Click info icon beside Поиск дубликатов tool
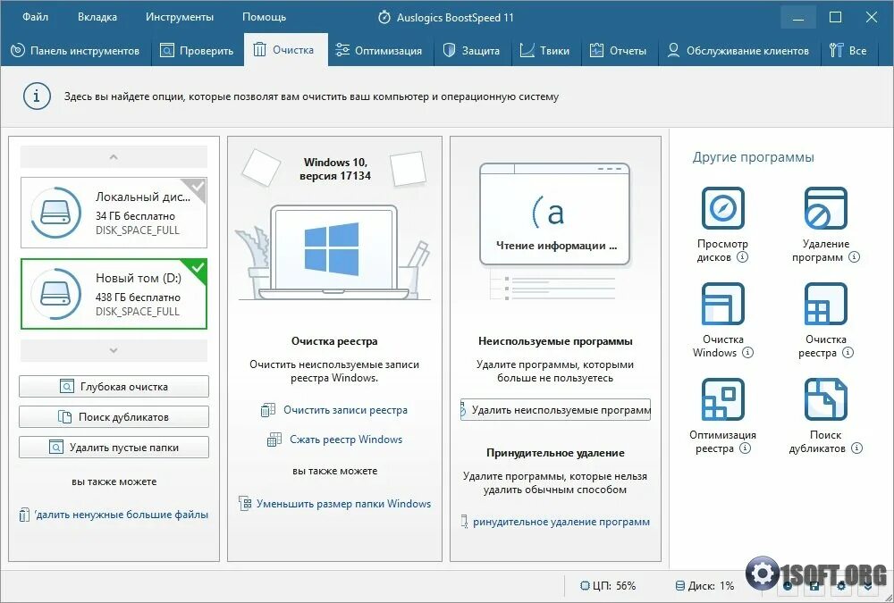 click(856, 448)
